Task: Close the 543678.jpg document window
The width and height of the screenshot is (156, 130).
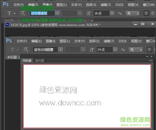Action: pyautogui.click(x=152, y=24)
